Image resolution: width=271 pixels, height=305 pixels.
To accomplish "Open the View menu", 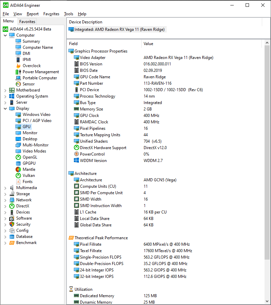I will (x=18, y=14).
